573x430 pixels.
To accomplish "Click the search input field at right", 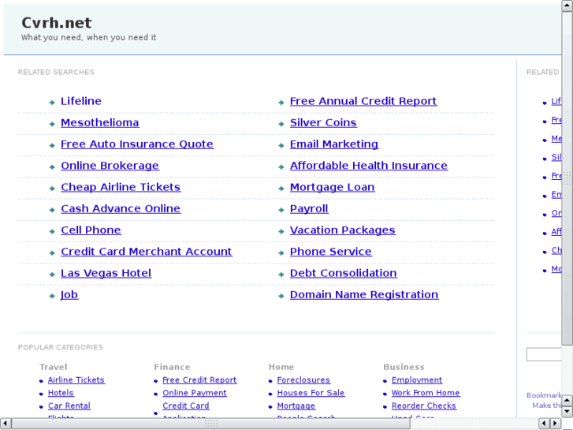I will click(x=544, y=355).
